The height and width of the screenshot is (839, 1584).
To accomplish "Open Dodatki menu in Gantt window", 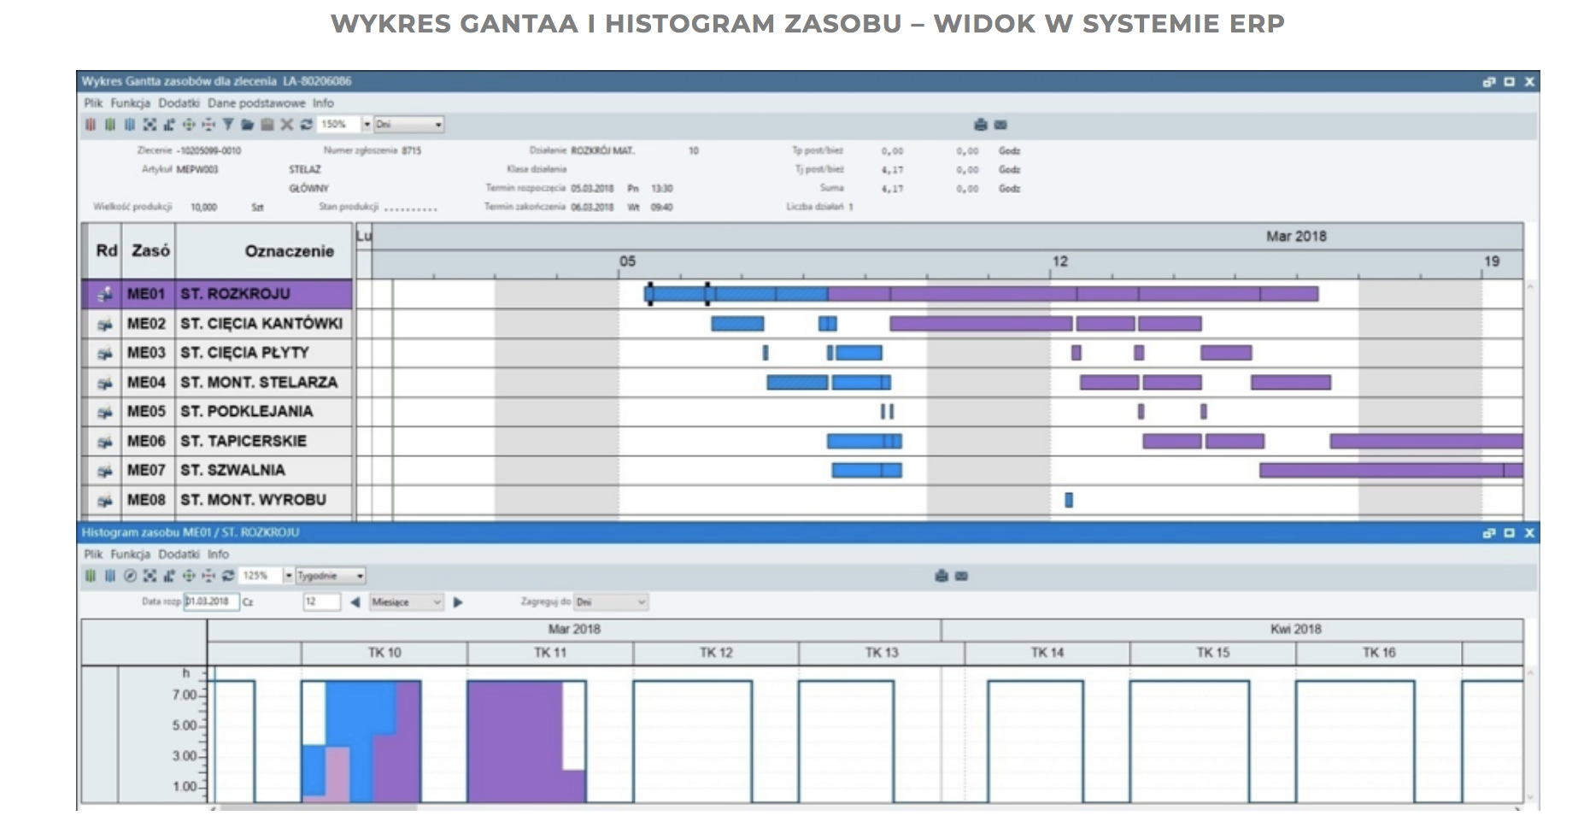I will click(179, 103).
